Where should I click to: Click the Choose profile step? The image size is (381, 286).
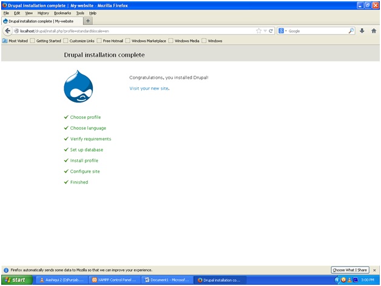86,117
